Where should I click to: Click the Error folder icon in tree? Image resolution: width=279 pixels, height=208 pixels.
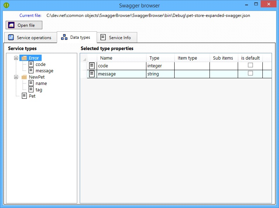pyautogui.click(x=24, y=58)
